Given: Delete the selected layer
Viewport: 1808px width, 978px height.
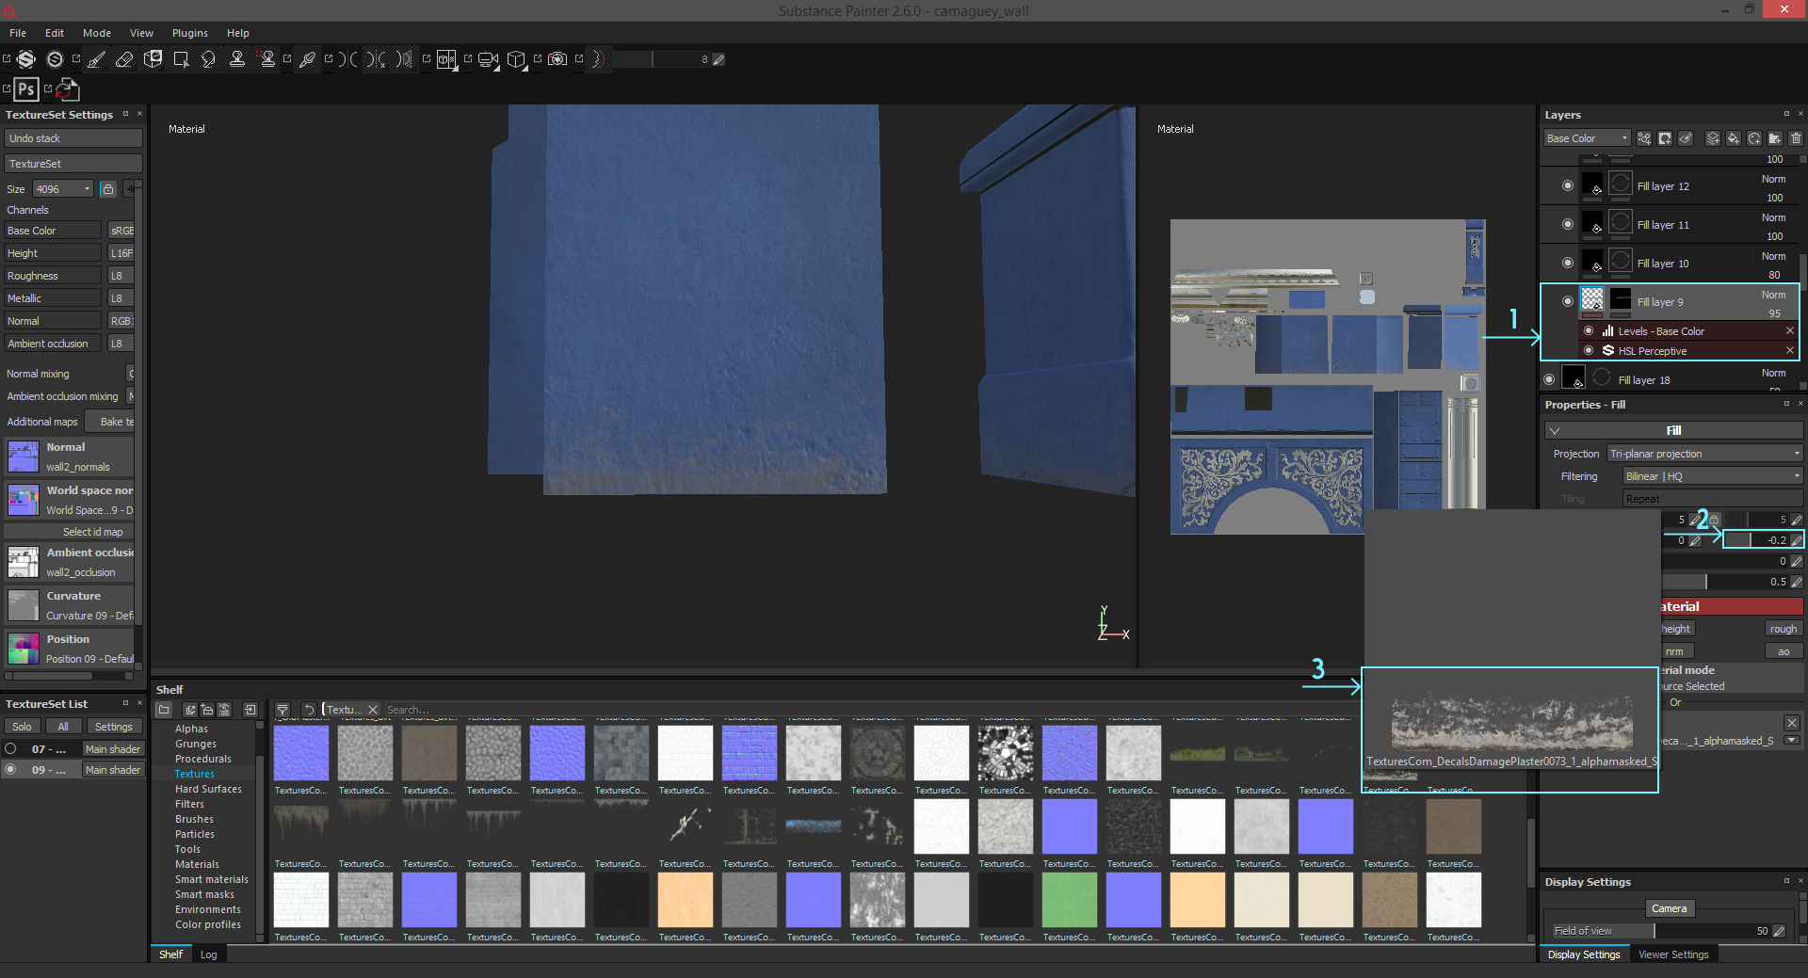Looking at the screenshot, I should 1796,138.
